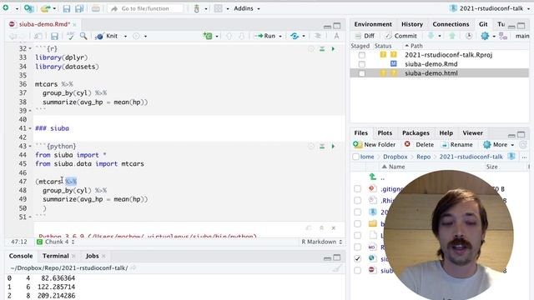
Task: Go to next section down arrow
Action: tap(241, 36)
